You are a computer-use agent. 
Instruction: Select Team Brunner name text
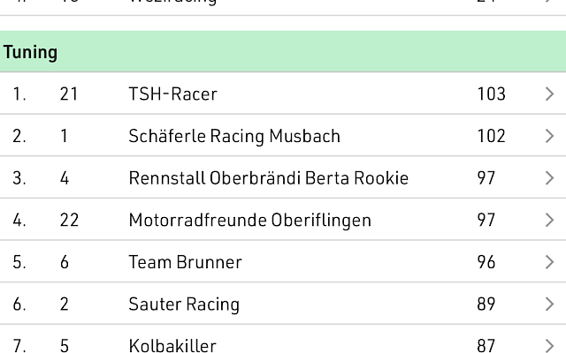(x=185, y=262)
